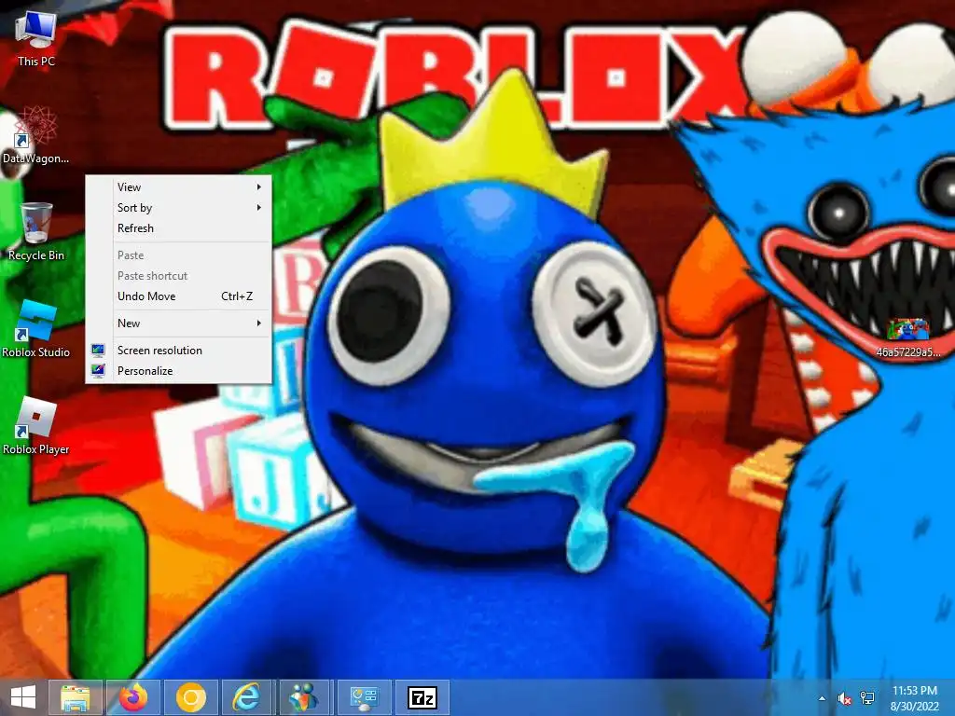Select the Roblox Player shortcut
The width and height of the screenshot is (955, 716).
pos(36,425)
